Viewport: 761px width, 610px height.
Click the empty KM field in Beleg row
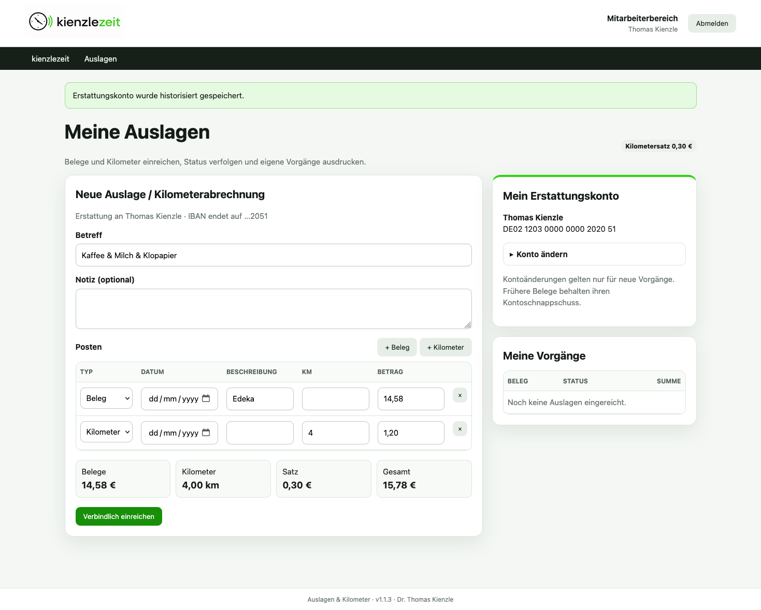(336, 399)
